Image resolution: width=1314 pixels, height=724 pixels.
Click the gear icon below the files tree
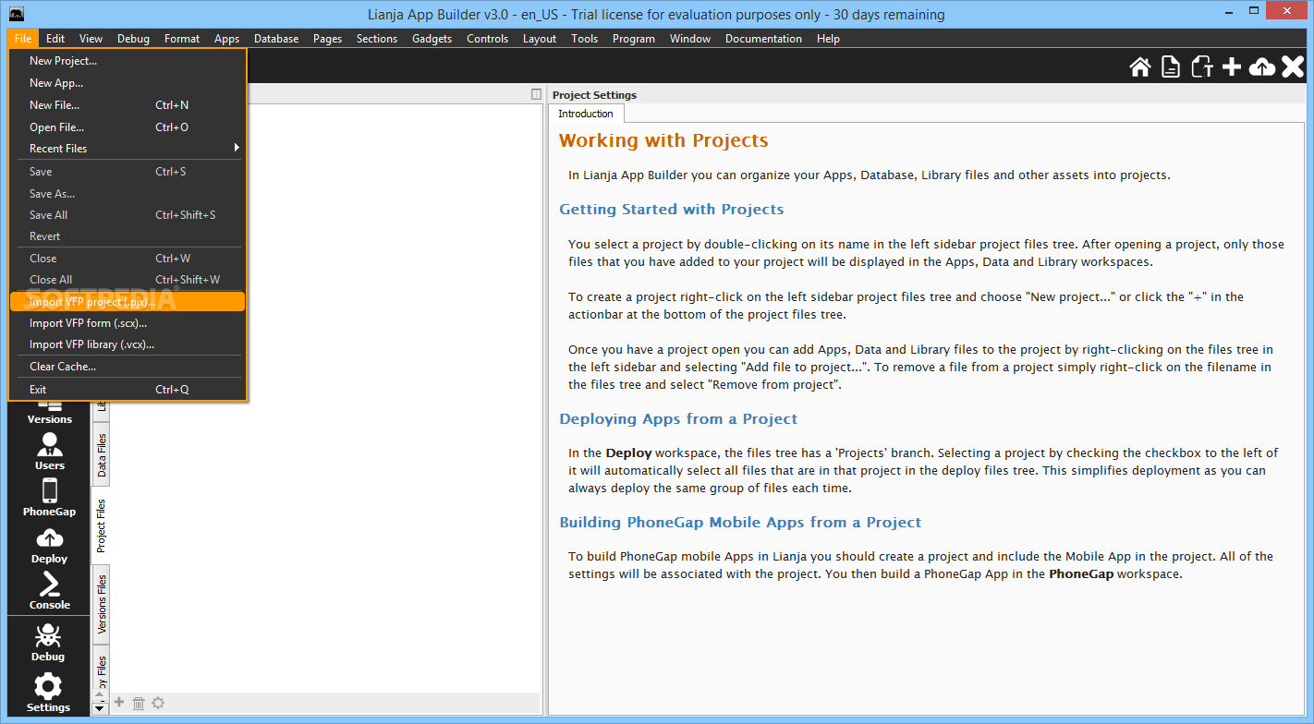point(158,704)
